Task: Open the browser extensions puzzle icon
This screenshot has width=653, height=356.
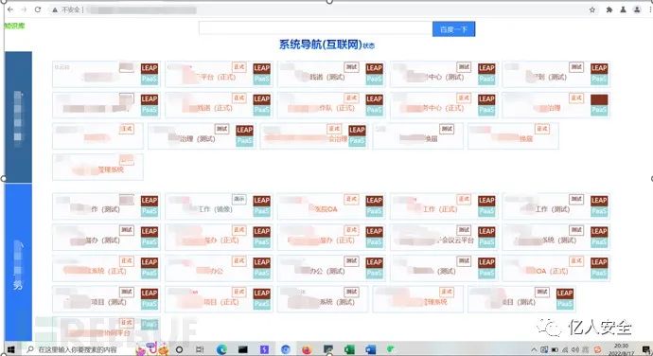Action: [609, 9]
